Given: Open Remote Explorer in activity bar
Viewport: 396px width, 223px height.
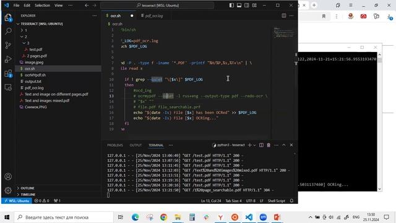Looking at the screenshot, I should pos(8,87).
